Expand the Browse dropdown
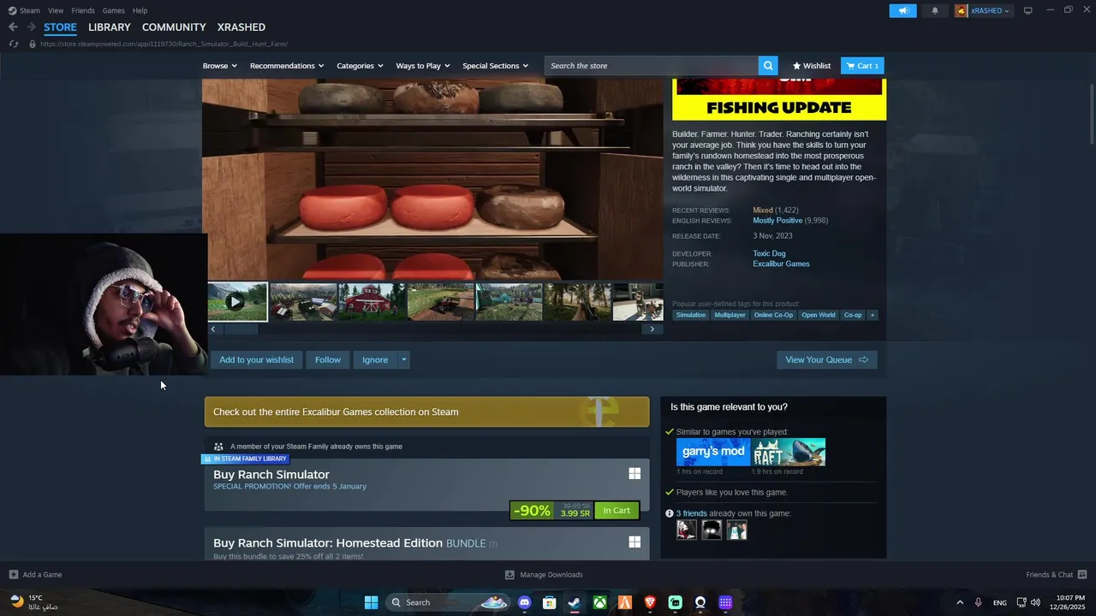The image size is (1096, 616). [219, 66]
